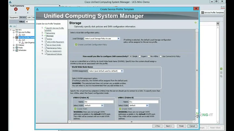Go to Operational Policies step

[54, 54]
